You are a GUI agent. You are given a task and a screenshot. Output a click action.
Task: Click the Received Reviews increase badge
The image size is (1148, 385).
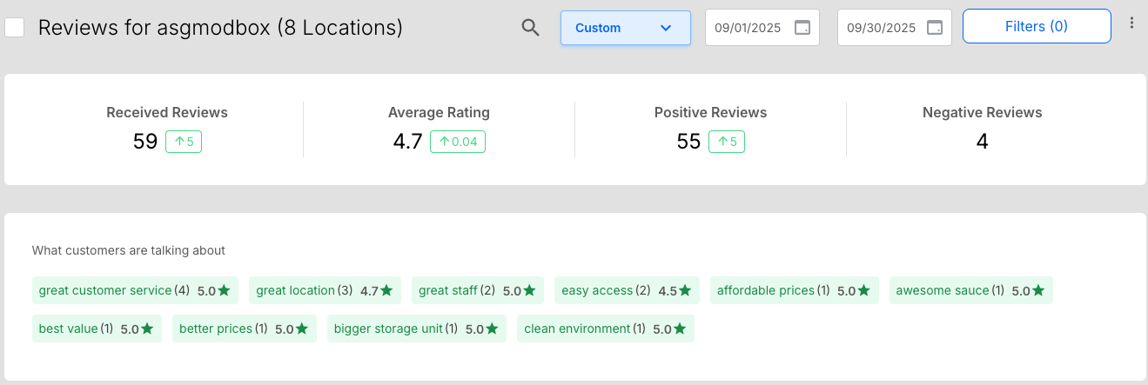(184, 142)
